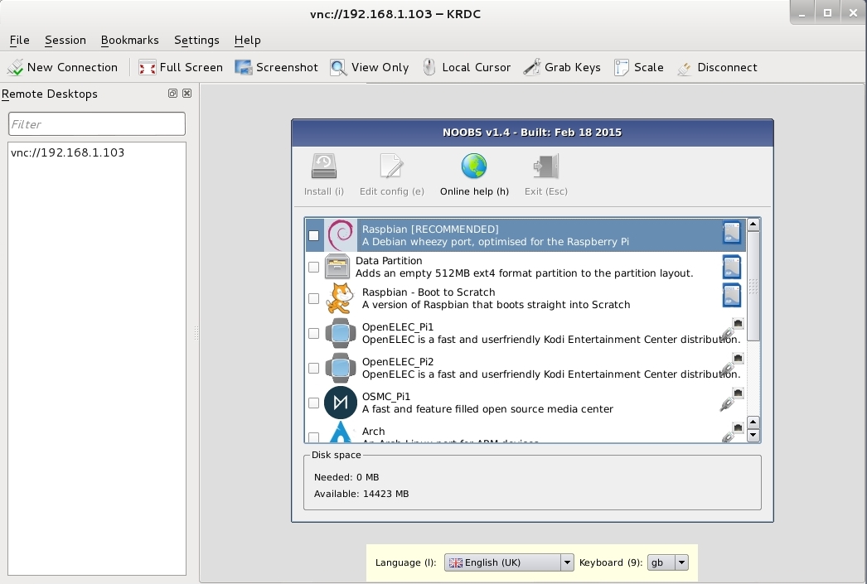
Task: Click the Exit (Esc) icon
Action: point(545,167)
